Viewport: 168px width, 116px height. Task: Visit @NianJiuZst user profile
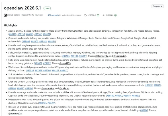click(120, 56)
